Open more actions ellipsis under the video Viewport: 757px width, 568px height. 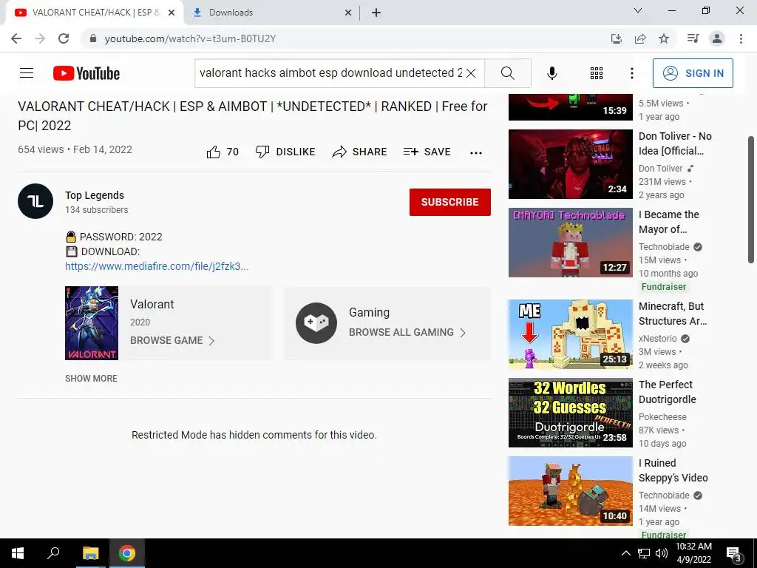click(x=476, y=152)
